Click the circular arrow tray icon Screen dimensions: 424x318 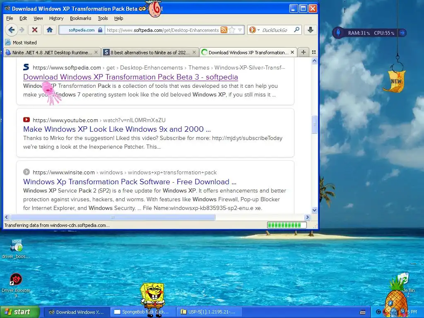[x=378, y=312]
